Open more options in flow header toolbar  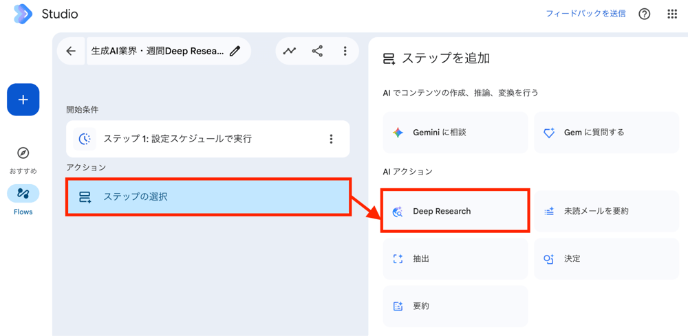tap(345, 52)
